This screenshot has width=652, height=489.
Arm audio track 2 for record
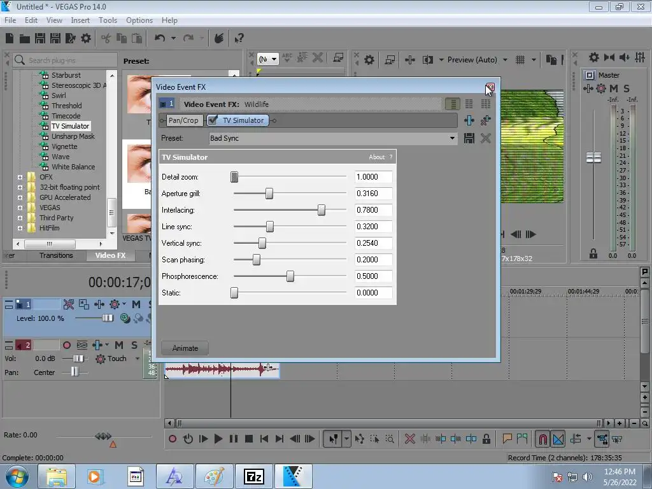(66, 344)
